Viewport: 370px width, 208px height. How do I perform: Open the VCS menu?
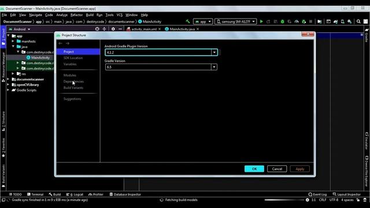pyautogui.click(x=120, y=15)
